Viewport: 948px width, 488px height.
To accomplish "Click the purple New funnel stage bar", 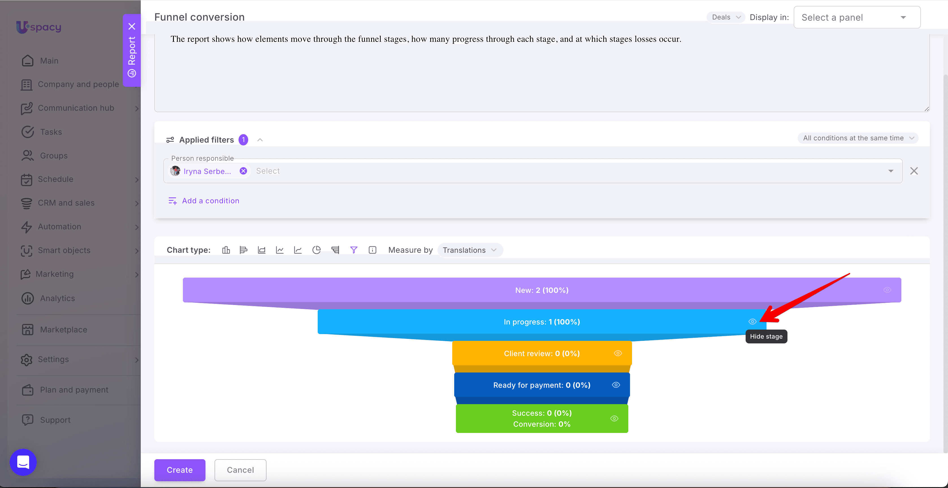I will [x=542, y=290].
